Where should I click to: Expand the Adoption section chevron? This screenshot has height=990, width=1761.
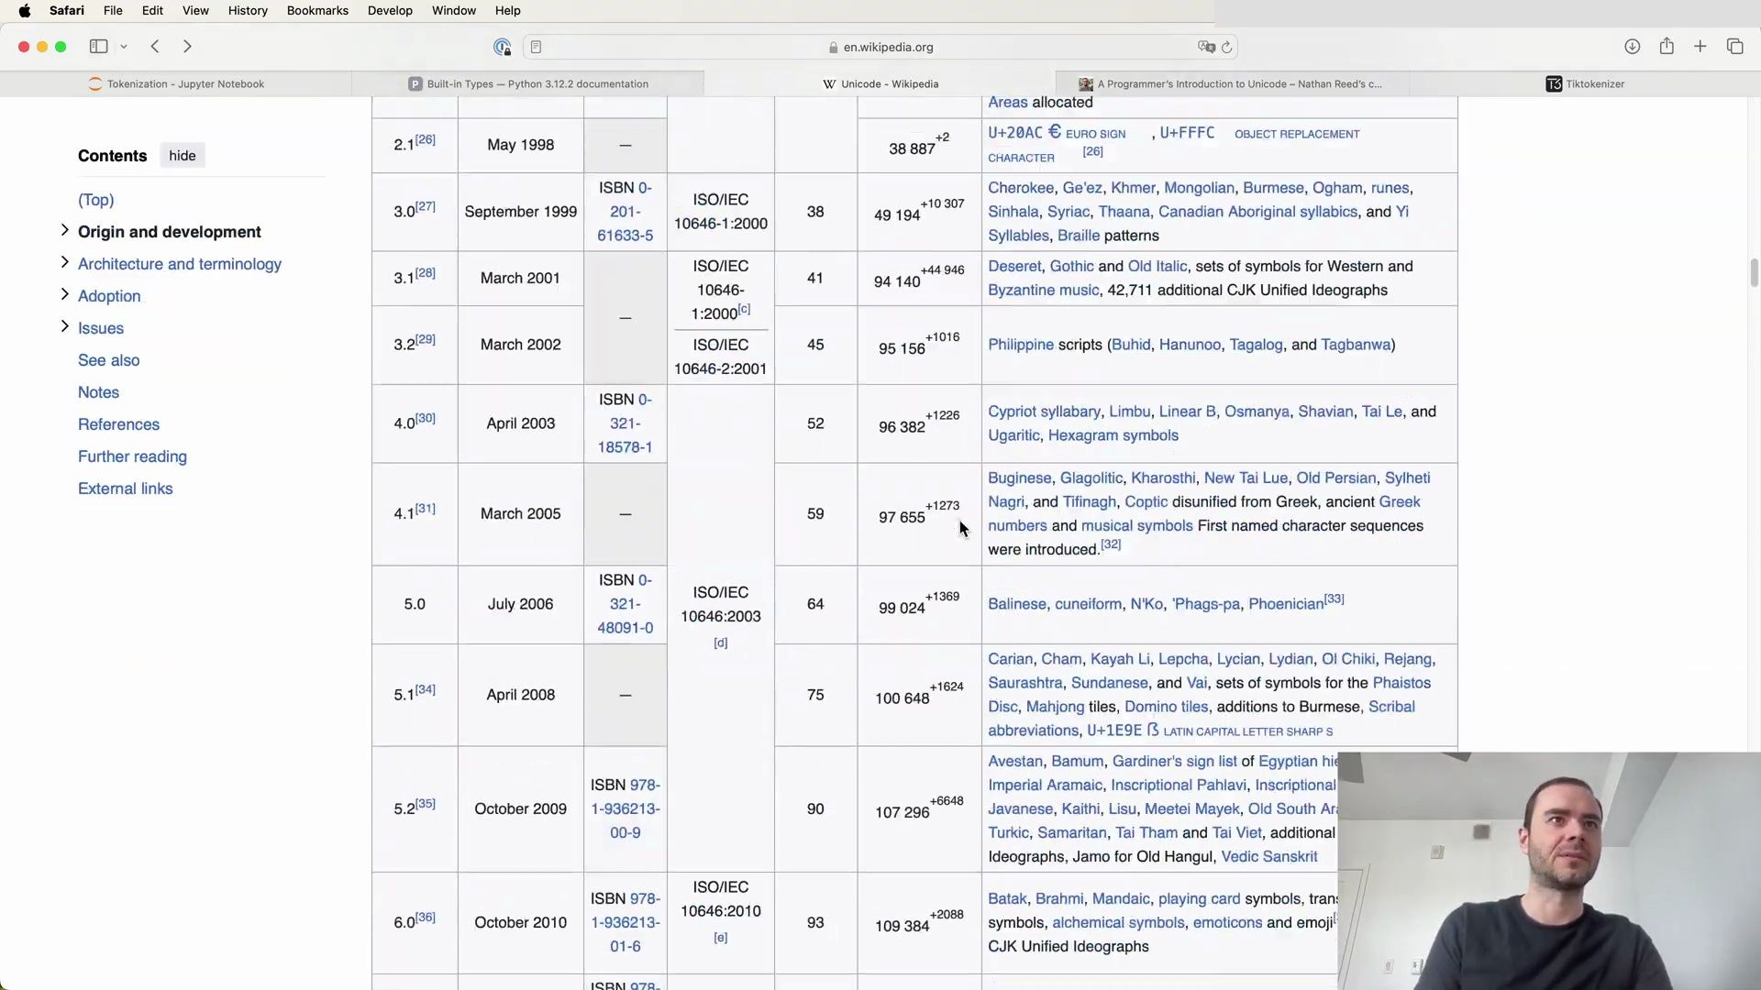point(64,294)
